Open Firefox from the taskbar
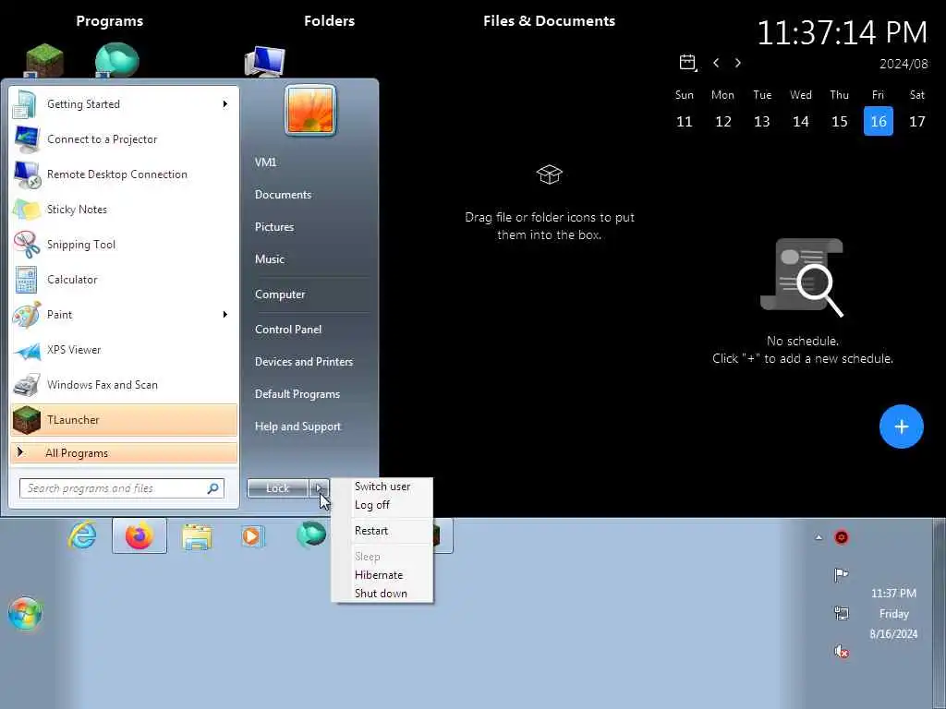Viewport: 946px width, 709px height. click(x=139, y=535)
